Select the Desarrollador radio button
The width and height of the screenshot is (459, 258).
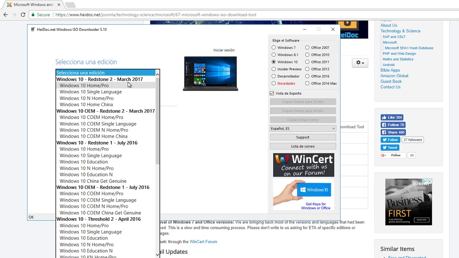pos(274,76)
